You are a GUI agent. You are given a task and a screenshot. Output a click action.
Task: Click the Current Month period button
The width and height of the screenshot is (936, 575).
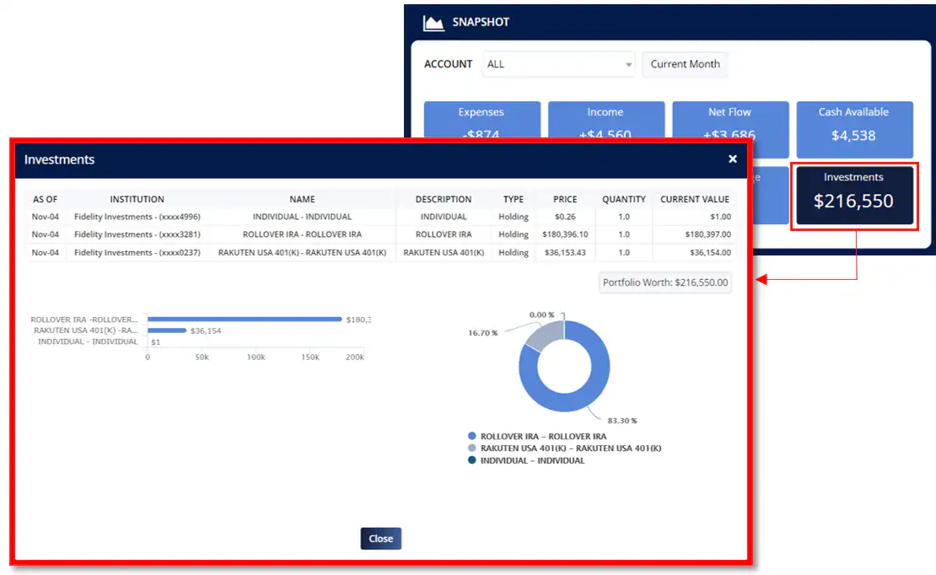[x=685, y=64]
